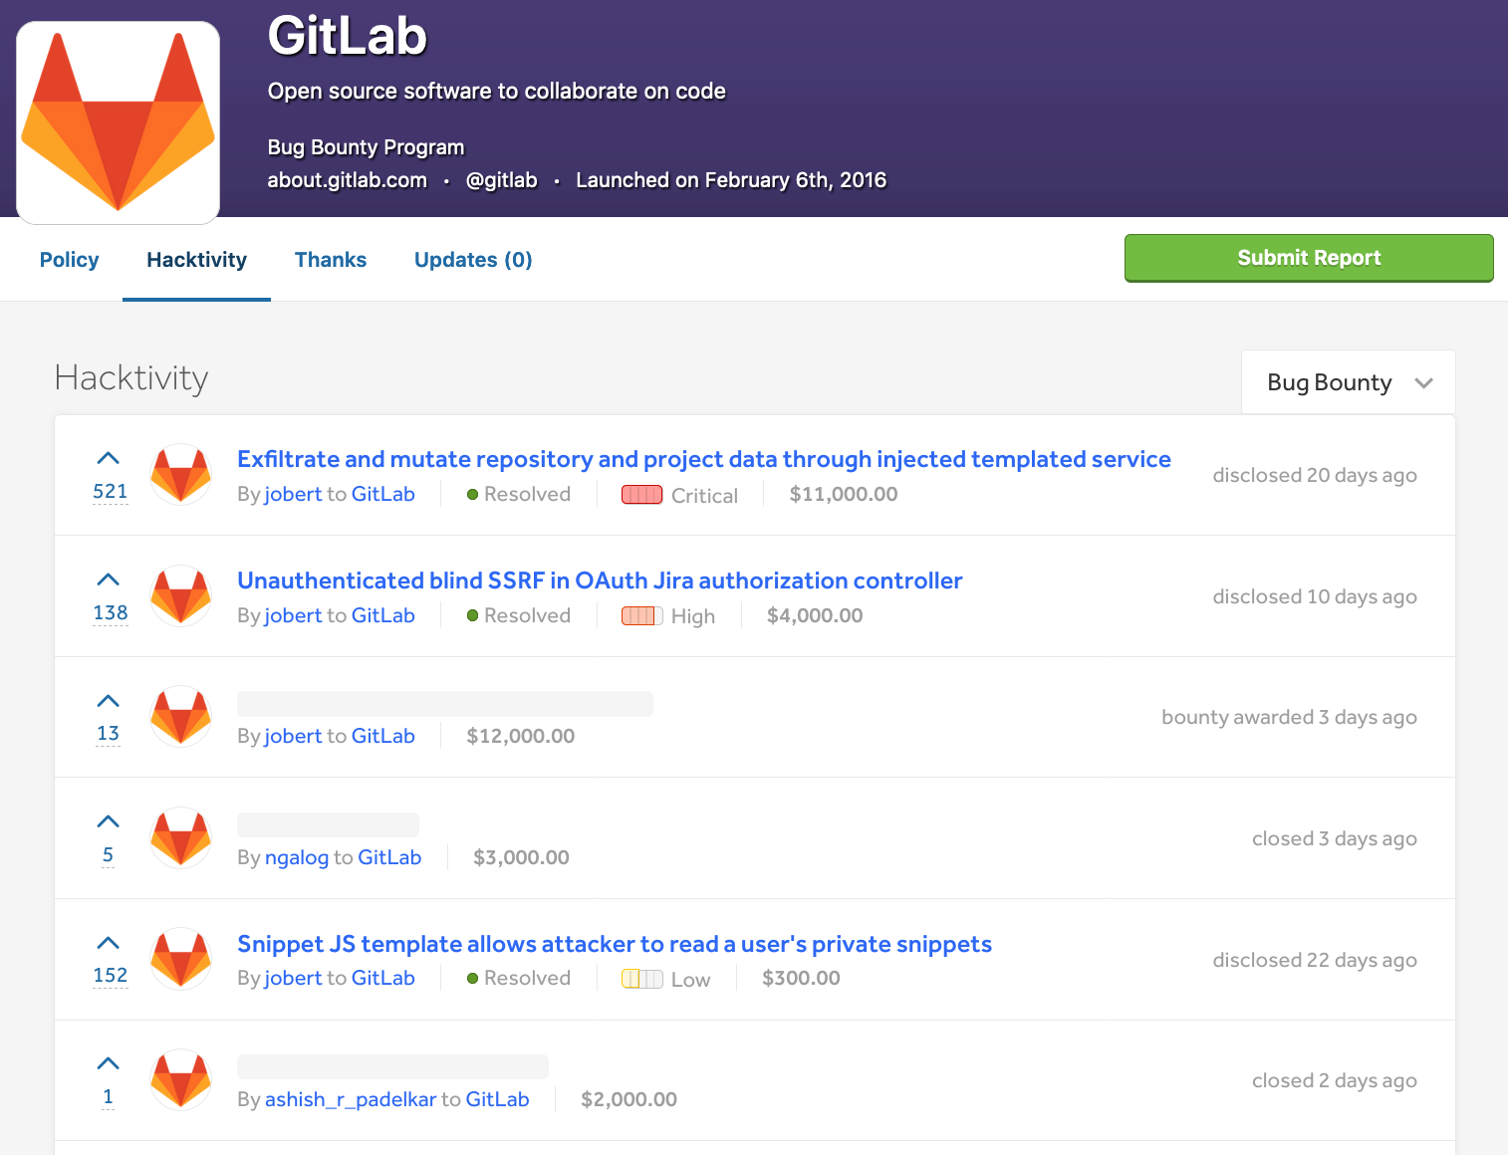
Task: Upvote the Unauthenticated blind SSRF report
Action: click(109, 580)
